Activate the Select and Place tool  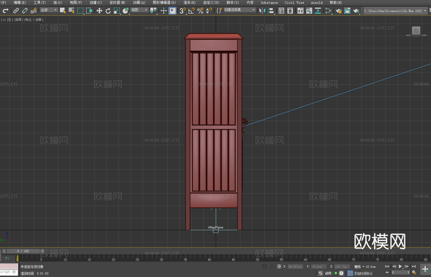coord(126,11)
